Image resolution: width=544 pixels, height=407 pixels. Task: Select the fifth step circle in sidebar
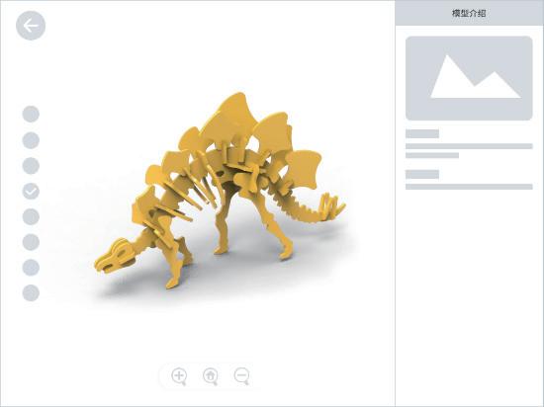coord(31,216)
